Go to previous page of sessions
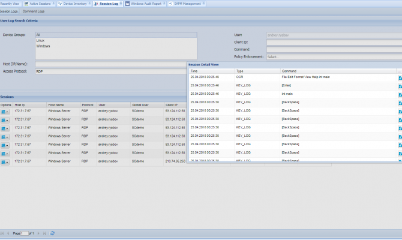Image resolution: width=402 pixels, height=240 pixels. click(x=8, y=233)
